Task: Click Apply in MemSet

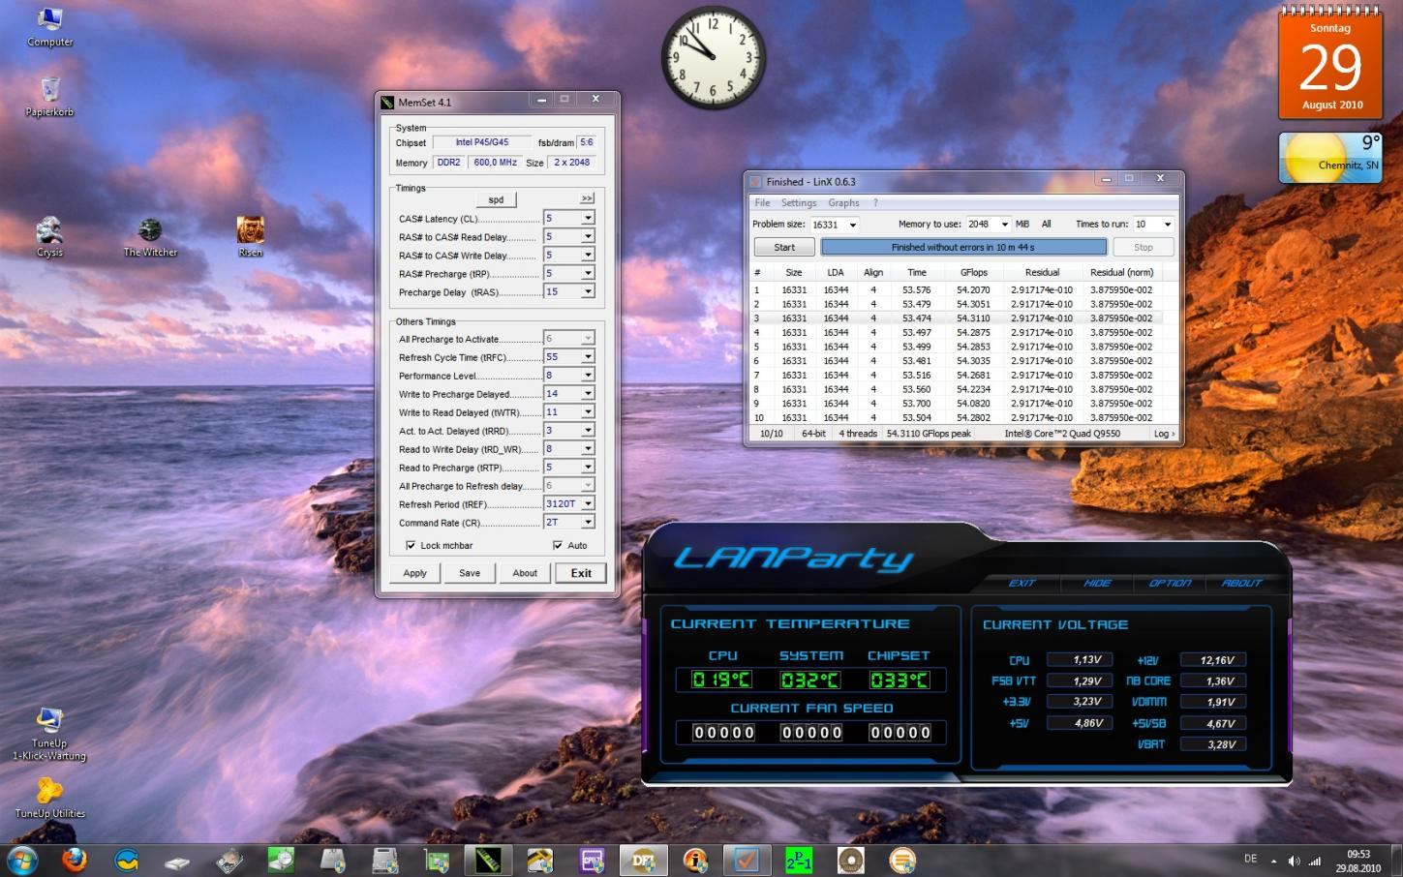Action: pyautogui.click(x=414, y=573)
